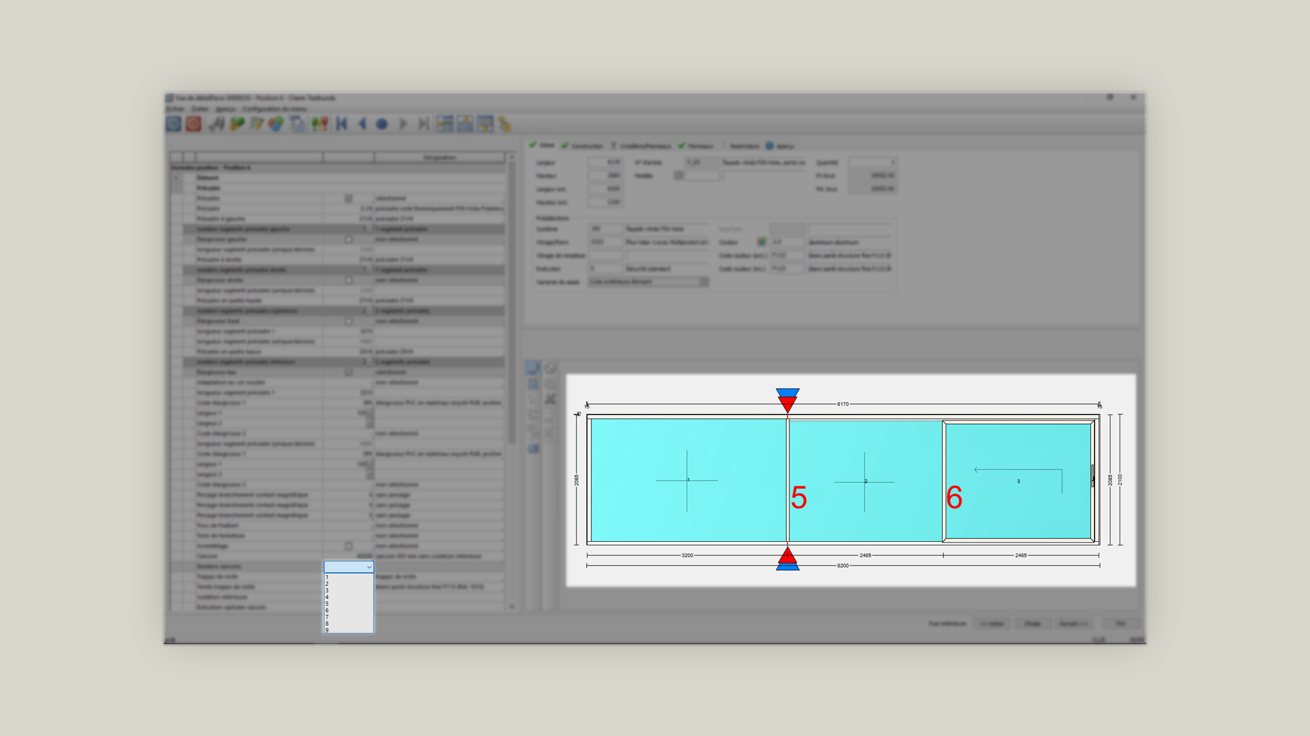Click the << retour button
Image resolution: width=1310 pixels, height=736 pixels.
[x=991, y=624]
